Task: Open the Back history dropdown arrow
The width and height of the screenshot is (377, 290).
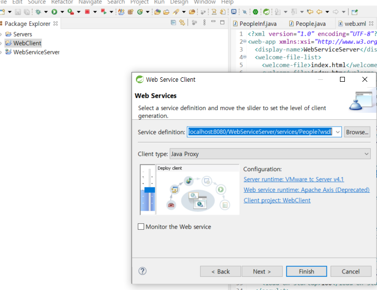Action: coord(327,12)
